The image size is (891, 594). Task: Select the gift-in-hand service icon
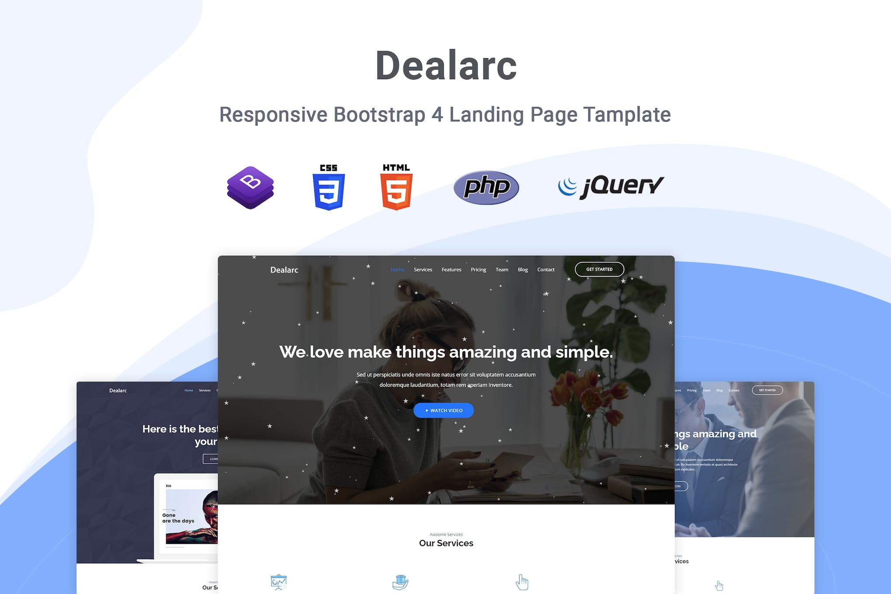[x=401, y=582]
